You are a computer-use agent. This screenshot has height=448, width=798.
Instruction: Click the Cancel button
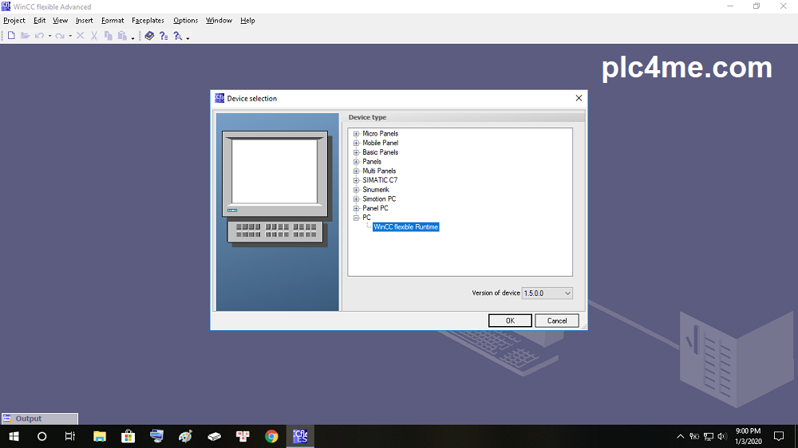point(556,320)
